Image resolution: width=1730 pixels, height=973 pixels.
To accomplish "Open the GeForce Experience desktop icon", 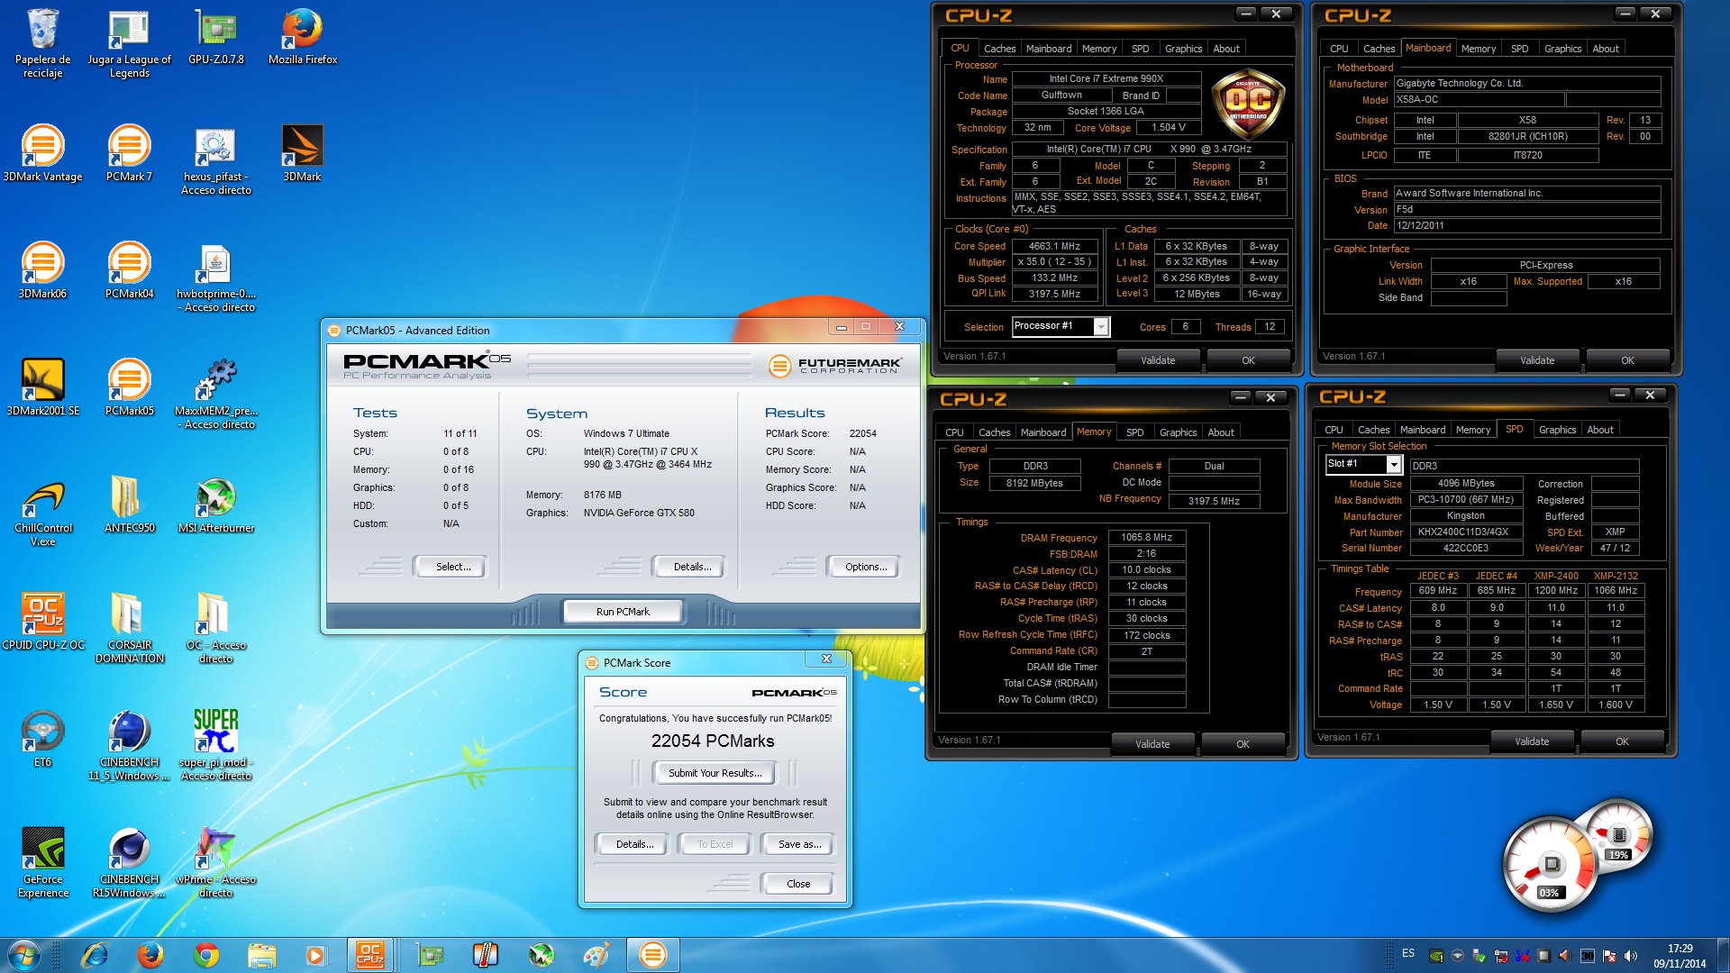I will coord(42,863).
